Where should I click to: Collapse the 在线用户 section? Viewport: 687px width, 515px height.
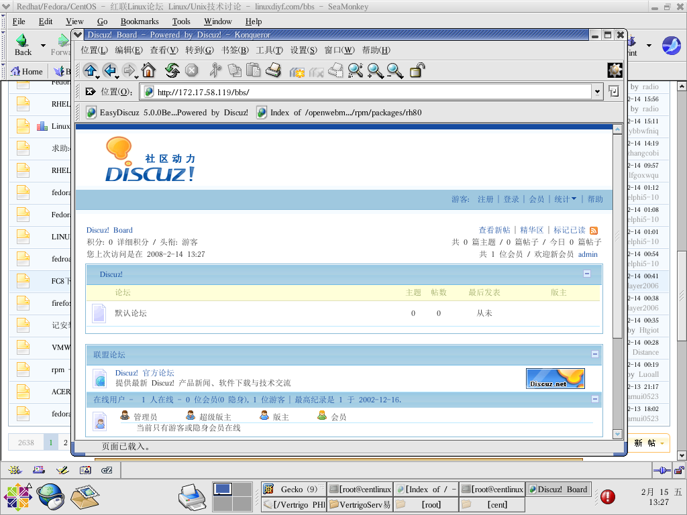[x=594, y=399]
